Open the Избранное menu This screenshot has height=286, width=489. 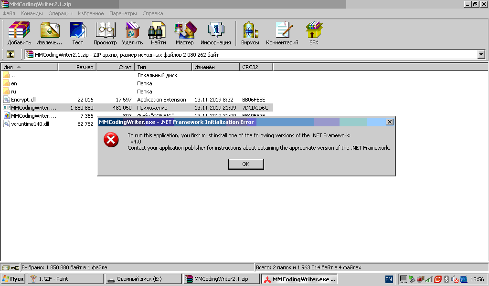coord(91,13)
